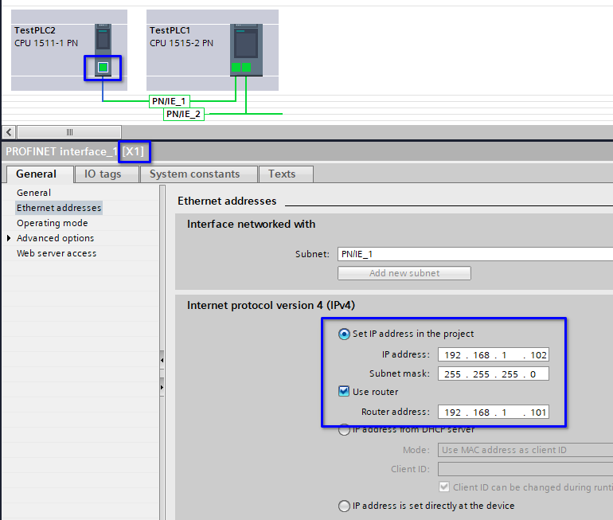Image resolution: width=613 pixels, height=520 pixels.
Task: Select Web server access in the tree
Action: [x=57, y=253]
